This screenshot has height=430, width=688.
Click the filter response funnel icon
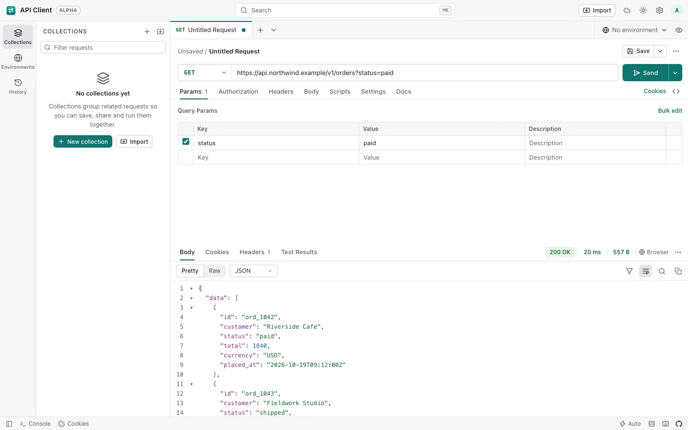[x=629, y=271]
